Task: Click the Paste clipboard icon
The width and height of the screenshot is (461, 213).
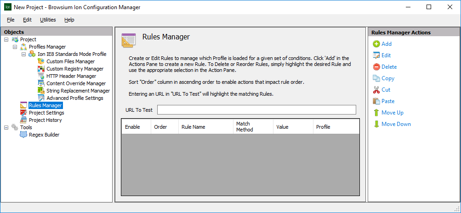Action: point(376,101)
